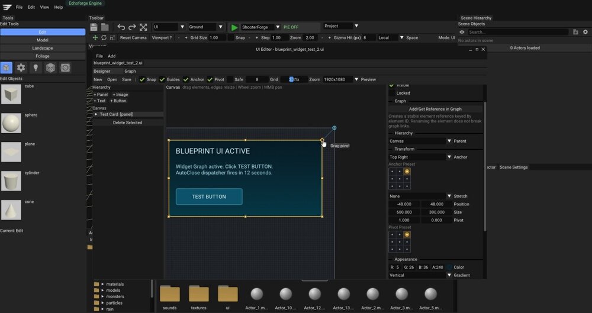Viewport: 592px width, 313px height.
Task: Open the sounds folder in the asset browser
Action: coord(170,293)
